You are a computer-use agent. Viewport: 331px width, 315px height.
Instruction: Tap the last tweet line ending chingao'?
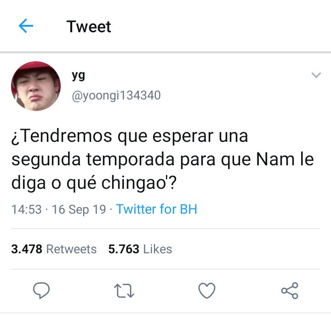click(x=94, y=183)
